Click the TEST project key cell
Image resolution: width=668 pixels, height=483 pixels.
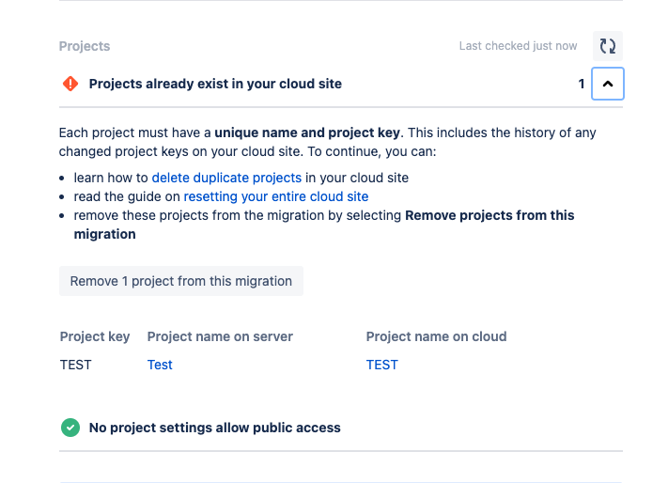coord(76,365)
